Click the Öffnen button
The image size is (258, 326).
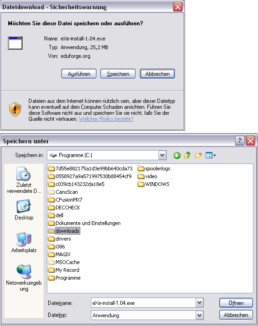[x=236, y=303]
